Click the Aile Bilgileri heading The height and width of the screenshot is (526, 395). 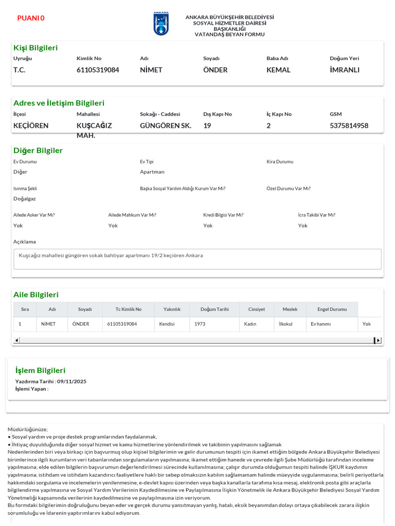36,294
